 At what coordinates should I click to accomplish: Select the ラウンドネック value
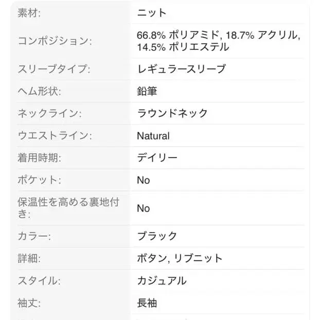[x=172, y=114]
